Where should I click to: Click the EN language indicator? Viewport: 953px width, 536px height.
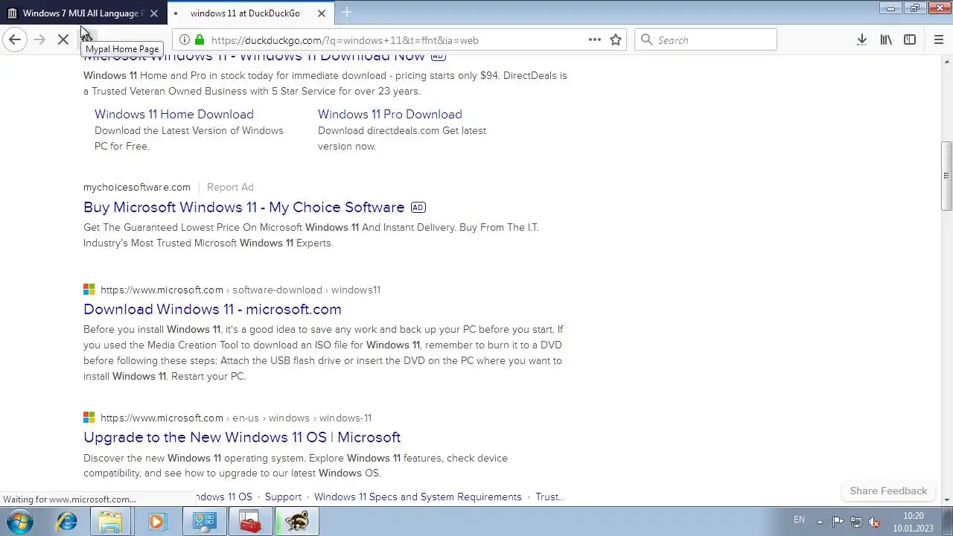point(799,520)
